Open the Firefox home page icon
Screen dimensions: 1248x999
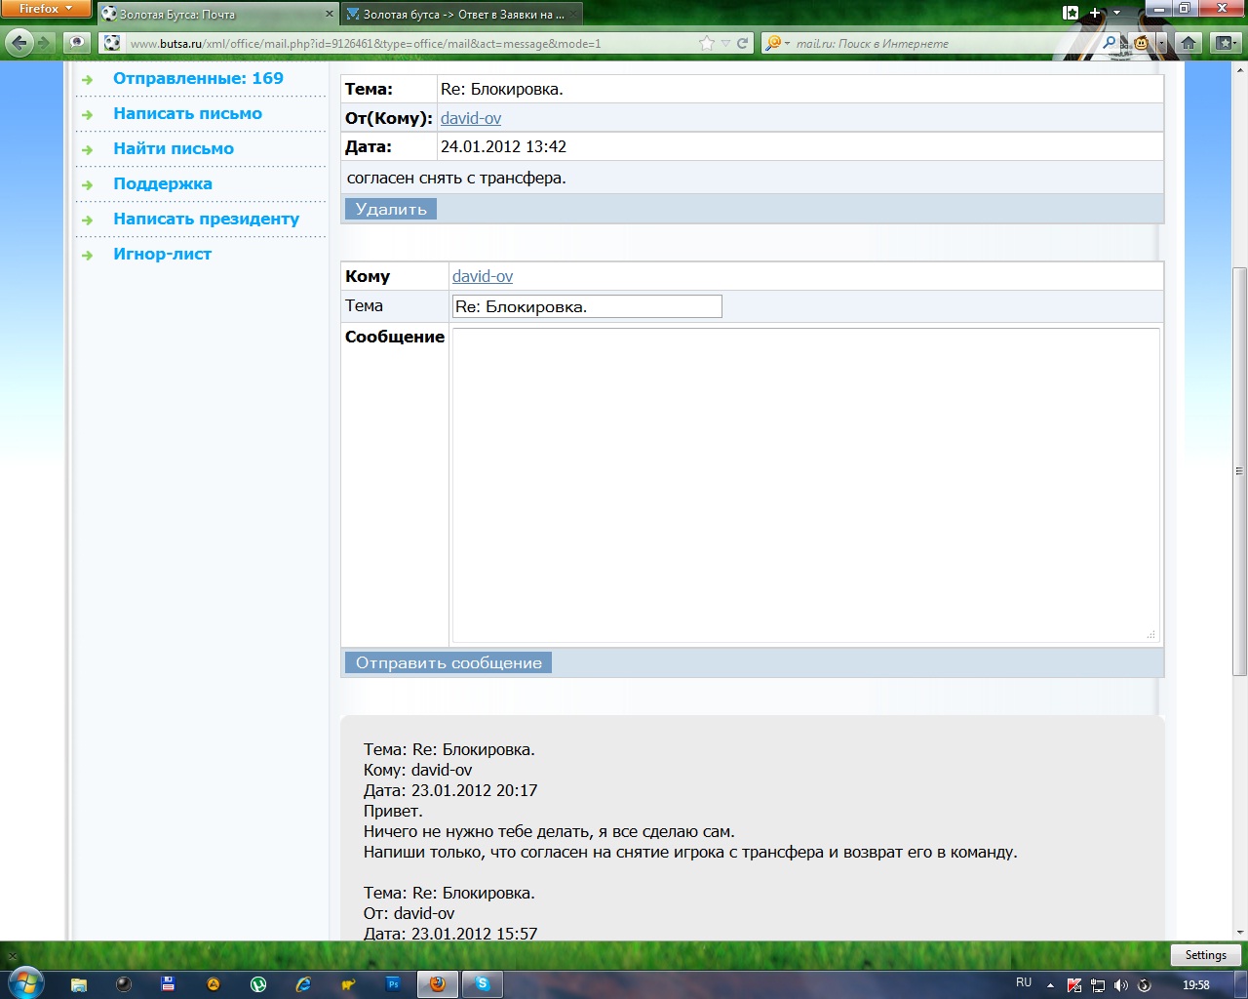tap(1188, 43)
